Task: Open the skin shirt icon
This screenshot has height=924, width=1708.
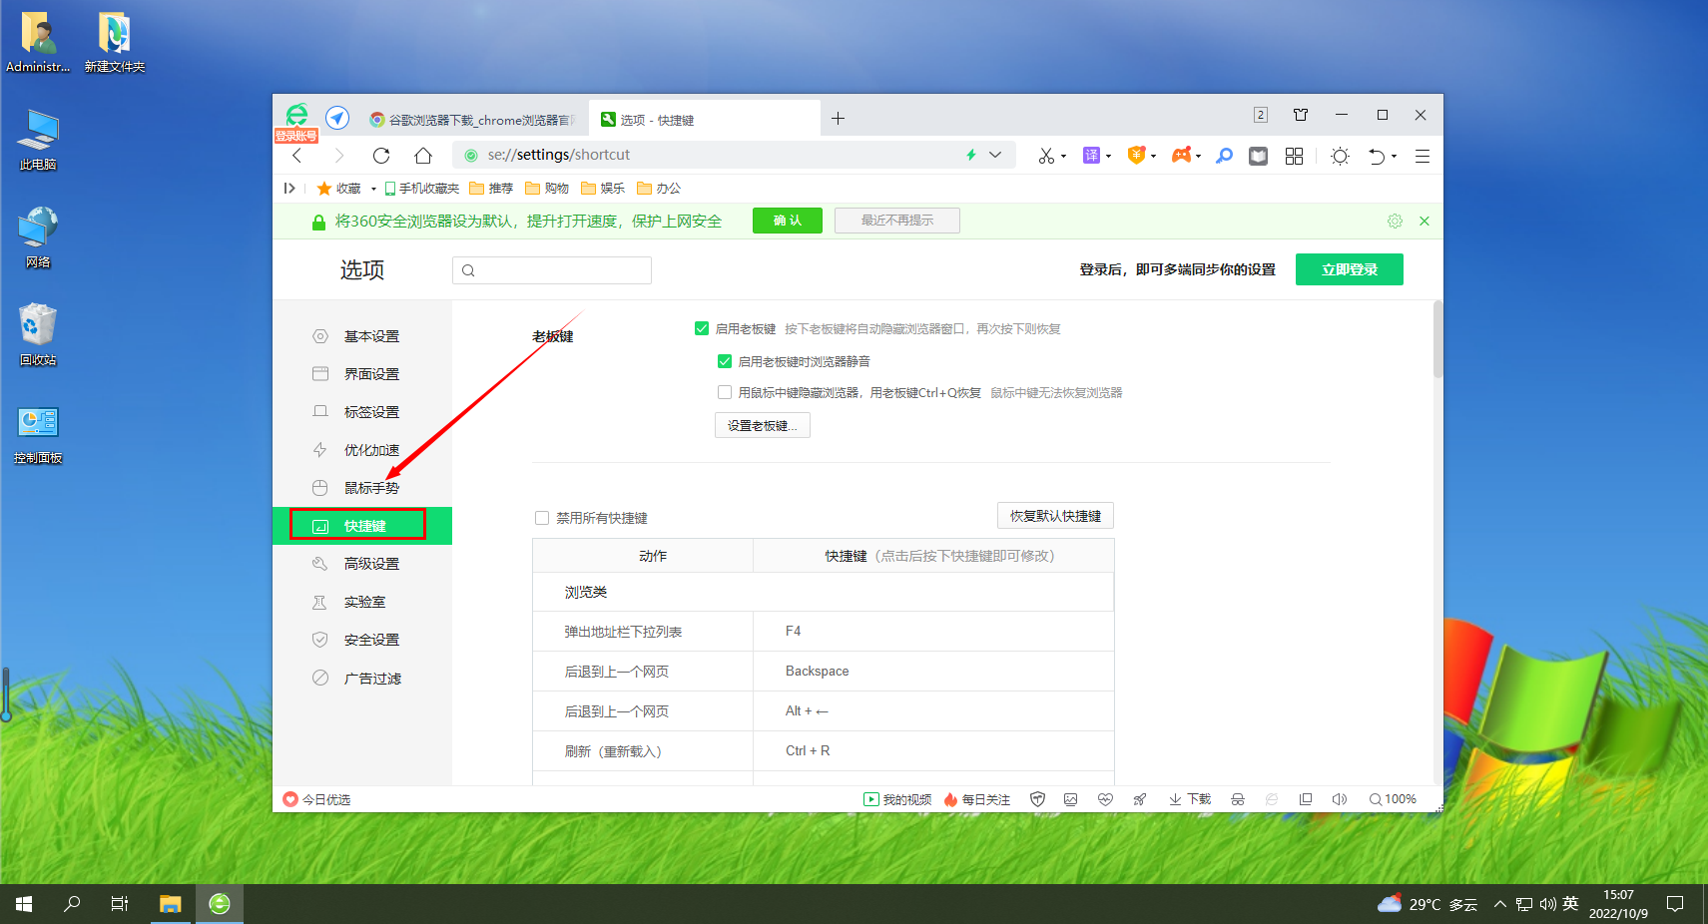Action: pos(1301,115)
